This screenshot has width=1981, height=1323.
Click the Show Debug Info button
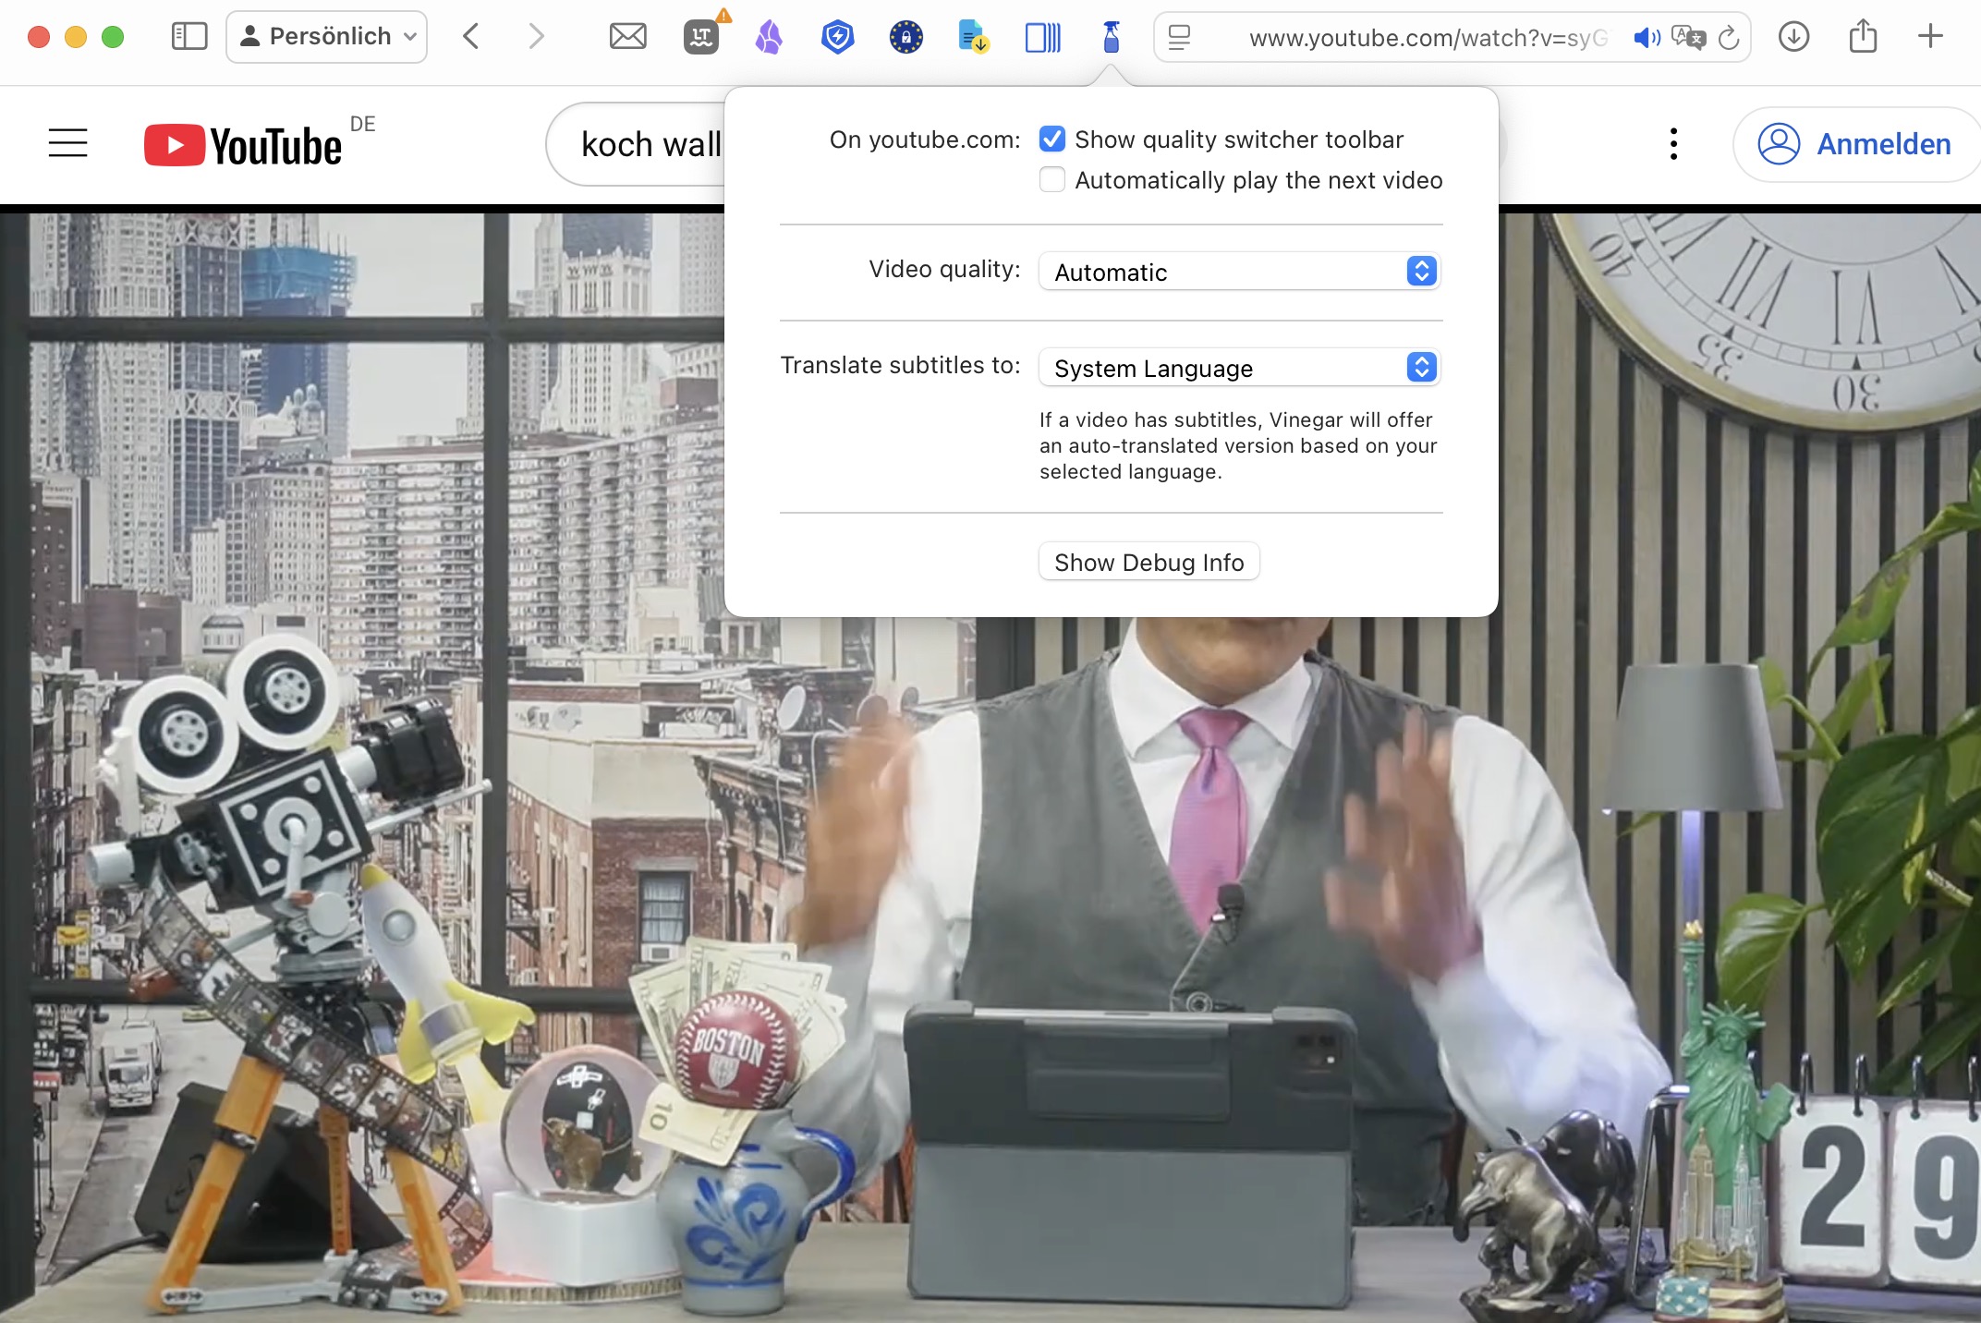1148,562
